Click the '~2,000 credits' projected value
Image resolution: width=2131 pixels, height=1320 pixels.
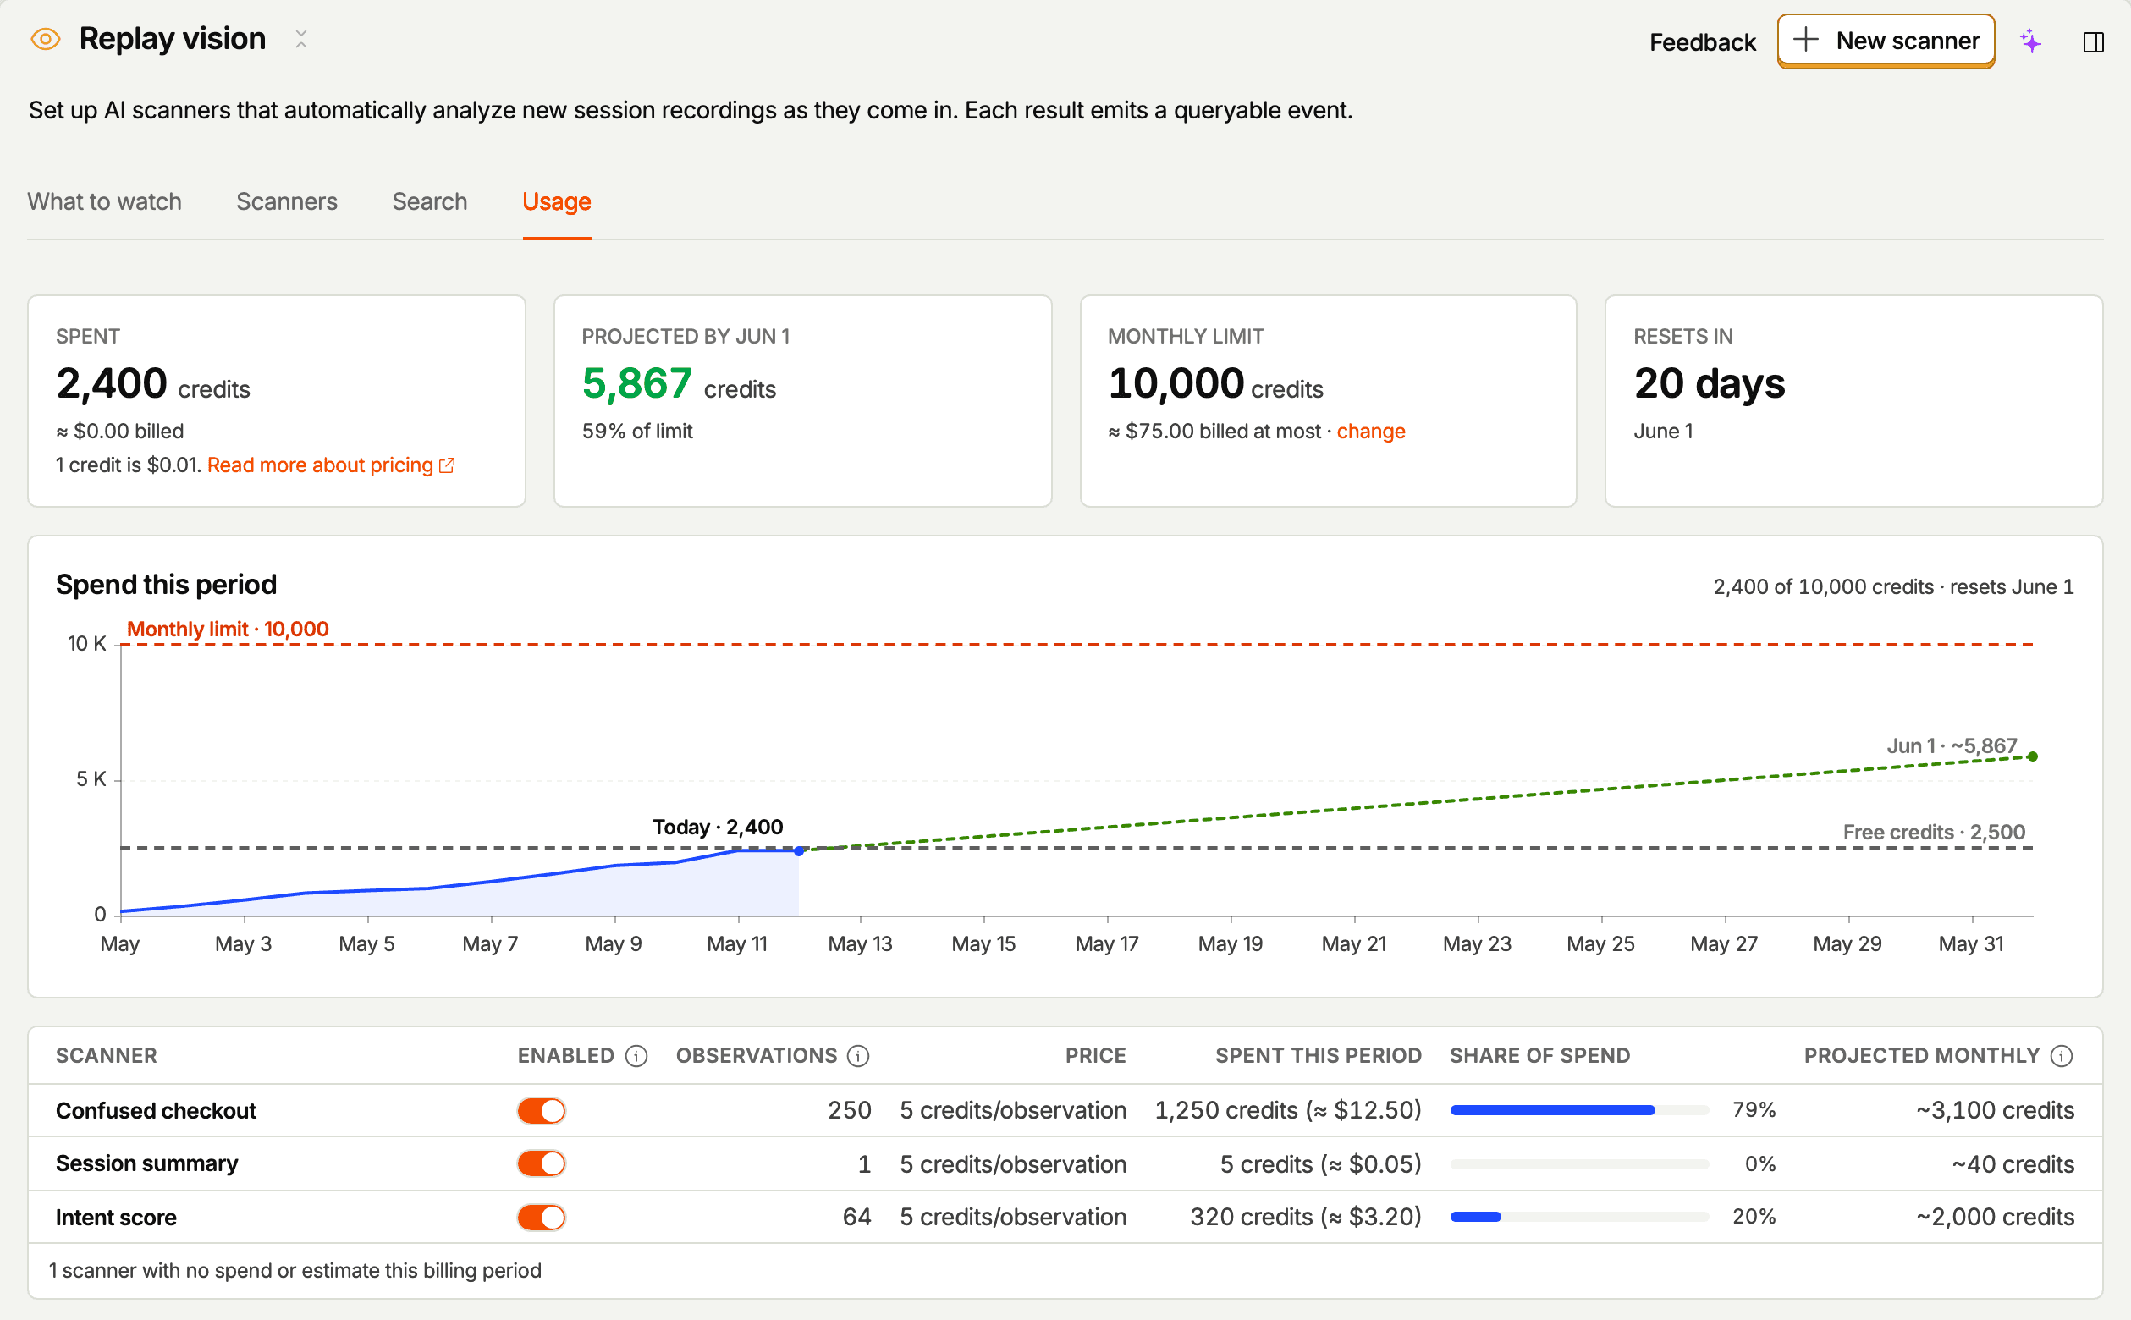point(1995,1217)
